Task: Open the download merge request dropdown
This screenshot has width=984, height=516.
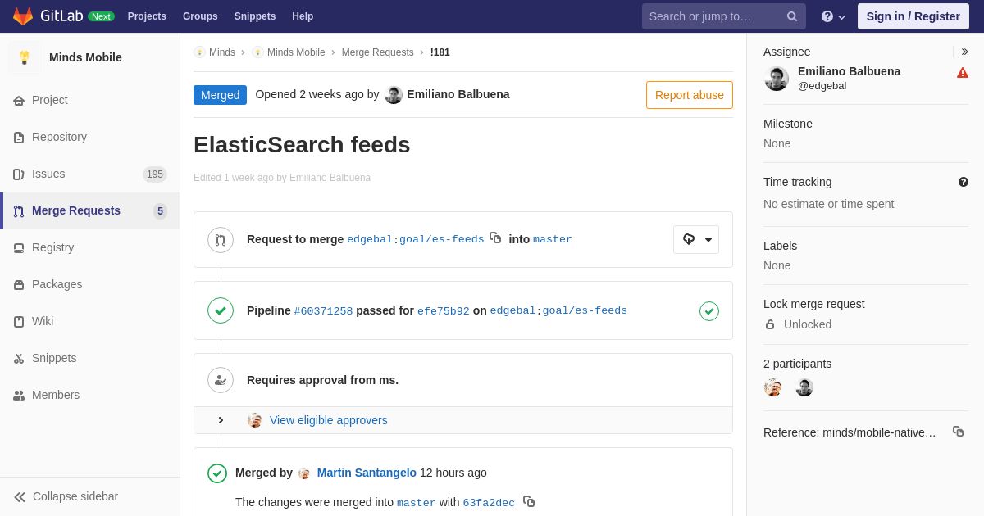Action: [x=696, y=239]
